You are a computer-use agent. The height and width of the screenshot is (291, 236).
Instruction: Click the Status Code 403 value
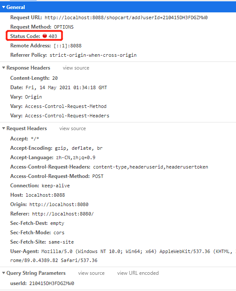(53, 36)
